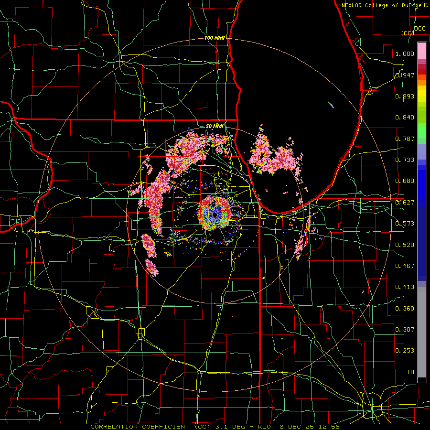Choose the gray lower segment of color scale
Screen dimensions: 430x430
pos(422,332)
